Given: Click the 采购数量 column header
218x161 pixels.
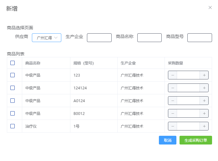Looking at the screenshot, I should click(x=175, y=63).
